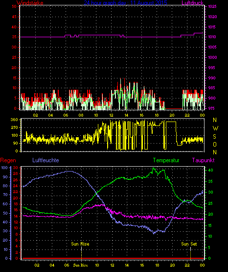Click the Sun Set marker line
The width and height of the screenshot is (228, 272).
tap(190, 253)
